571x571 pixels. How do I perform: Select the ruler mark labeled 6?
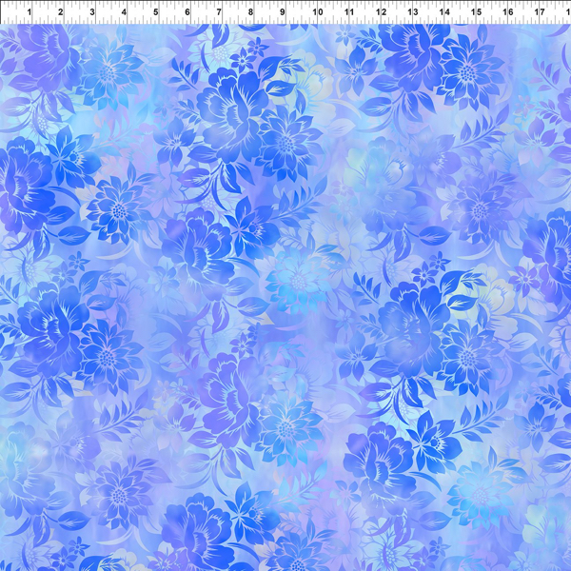pos(187,12)
